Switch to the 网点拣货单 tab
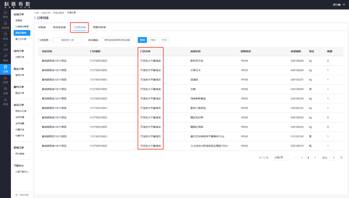 [59, 27]
